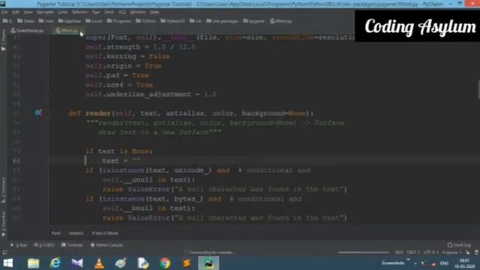Click the 'if text is None' code breadcrumb

[105, 233]
